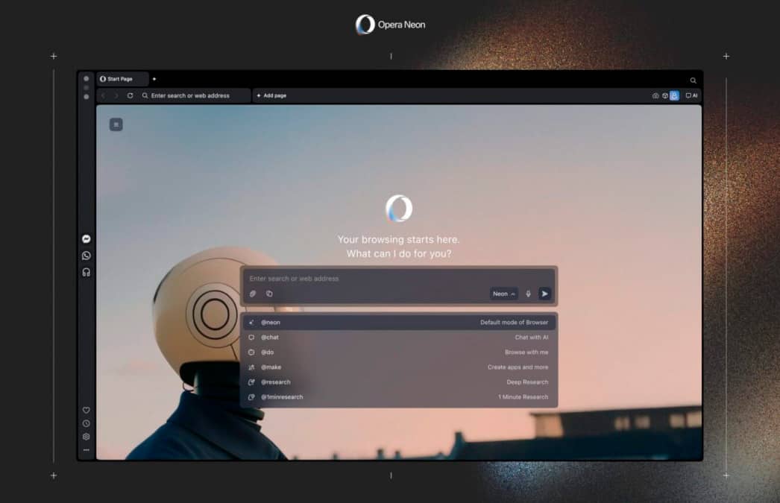The width and height of the screenshot is (780, 503).
Task: Open WhatsApp from the sidebar
Action: pos(86,256)
